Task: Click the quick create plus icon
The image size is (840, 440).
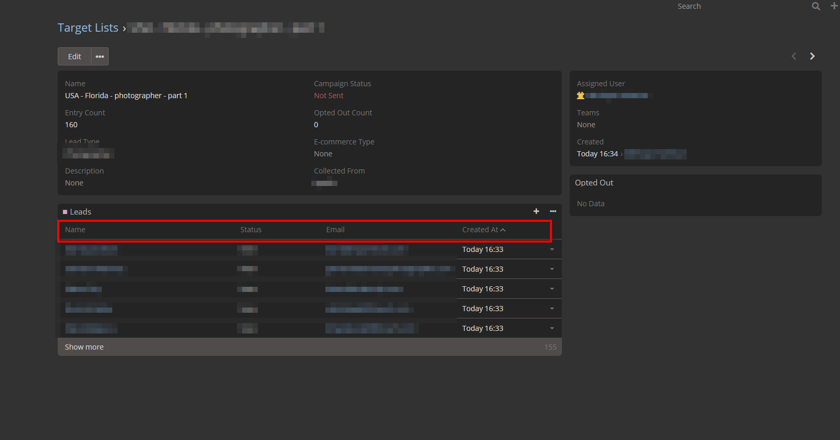Action: click(834, 6)
